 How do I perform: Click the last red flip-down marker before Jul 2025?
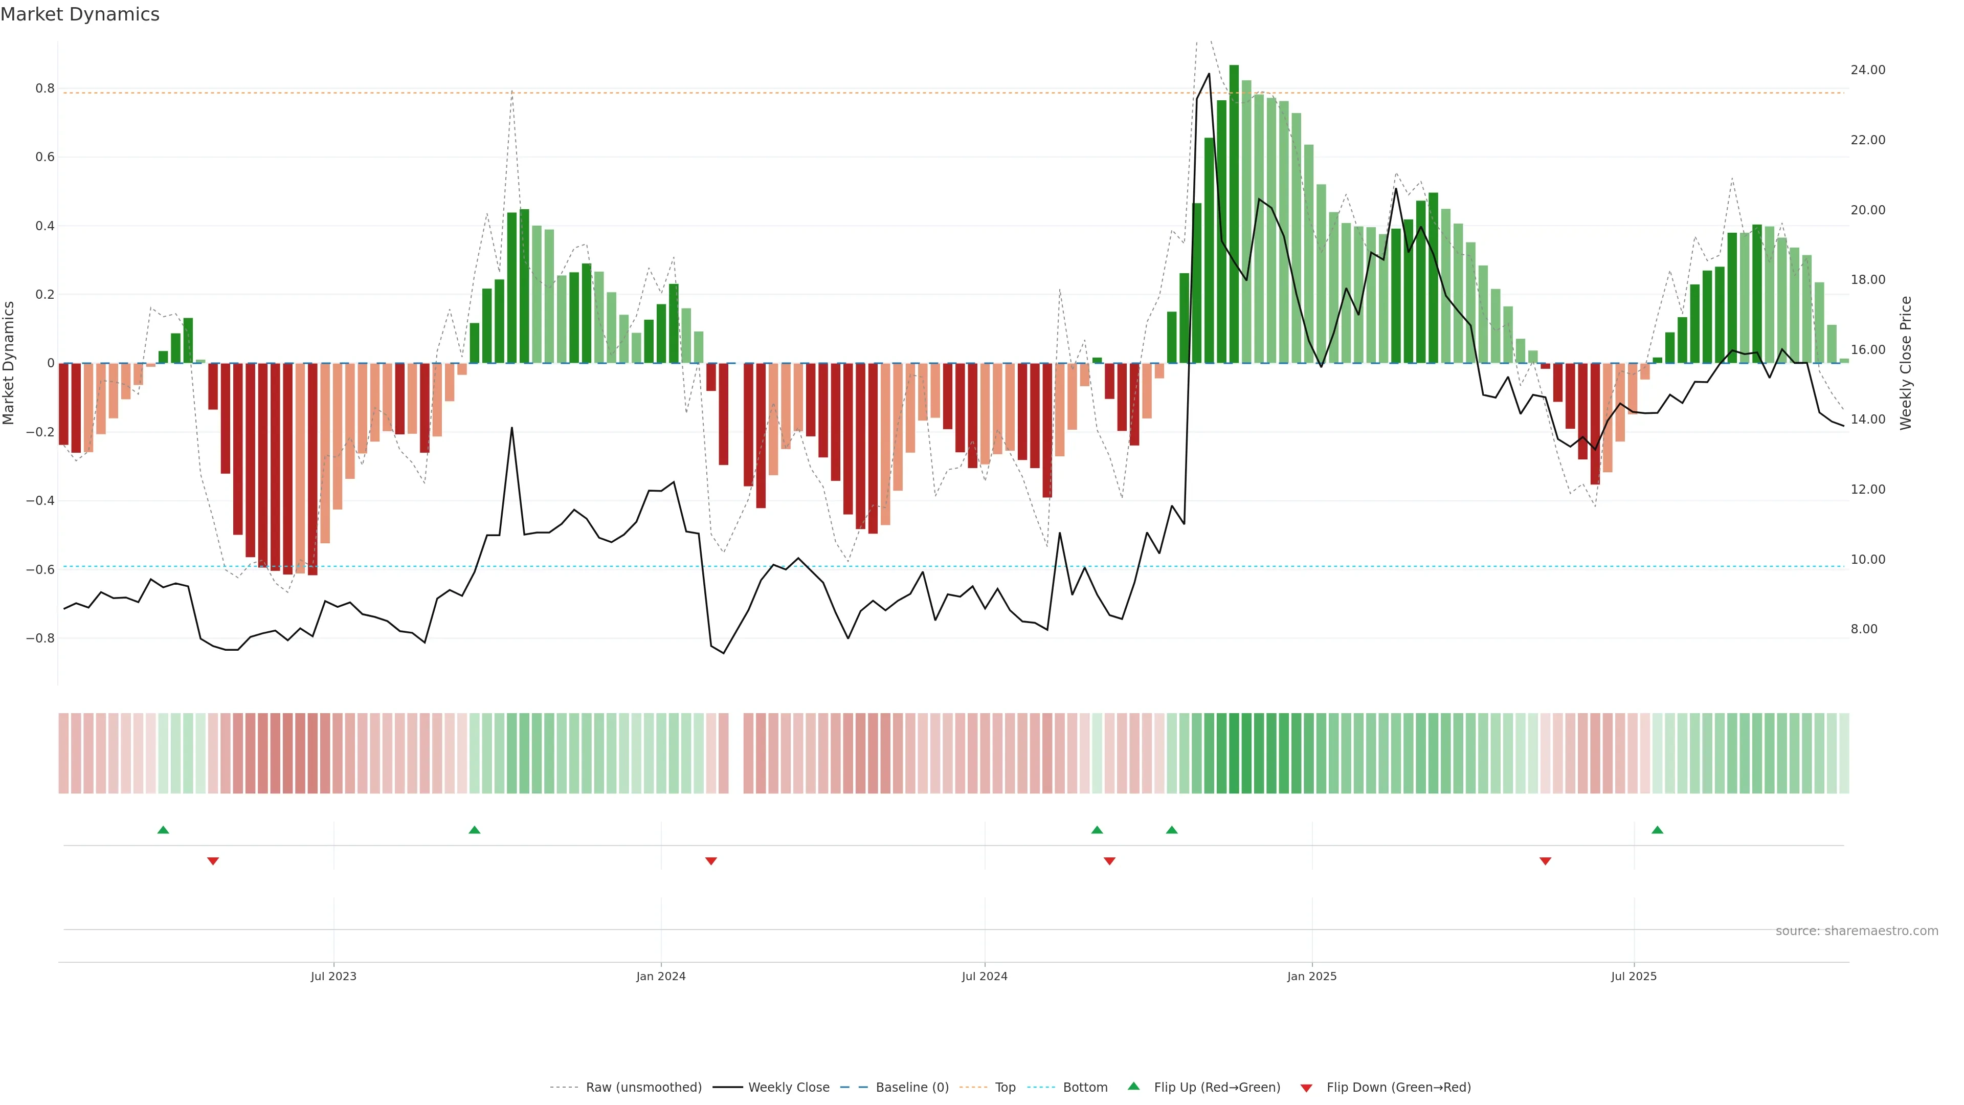pyautogui.click(x=1545, y=861)
